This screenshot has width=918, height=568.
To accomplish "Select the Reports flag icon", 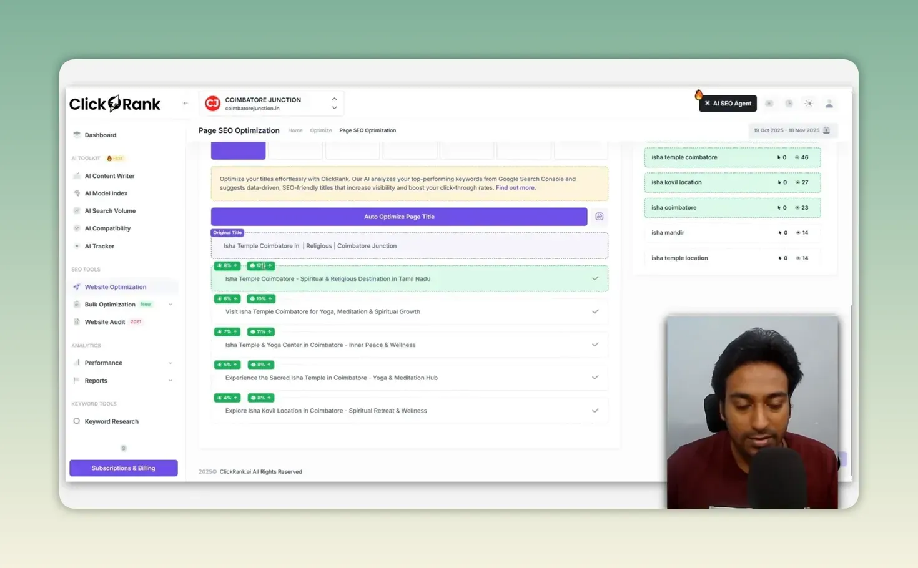I will [x=77, y=381].
